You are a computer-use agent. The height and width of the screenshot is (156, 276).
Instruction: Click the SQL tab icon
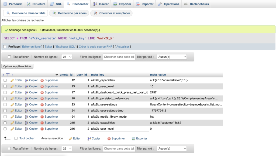tap(52, 4)
